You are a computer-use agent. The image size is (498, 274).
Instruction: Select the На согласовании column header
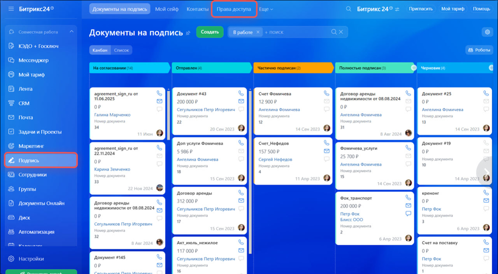coord(131,68)
